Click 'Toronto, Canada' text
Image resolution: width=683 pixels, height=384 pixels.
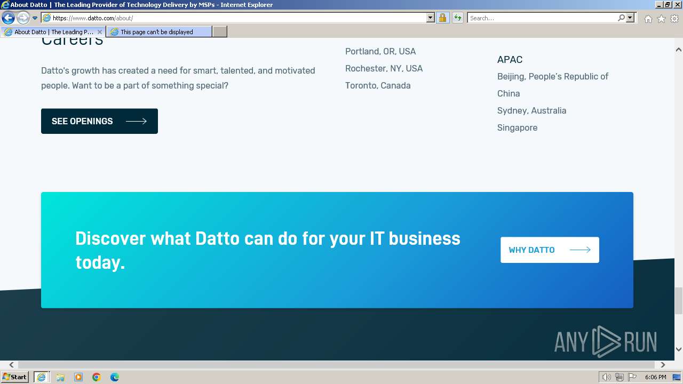(x=378, y=85)
